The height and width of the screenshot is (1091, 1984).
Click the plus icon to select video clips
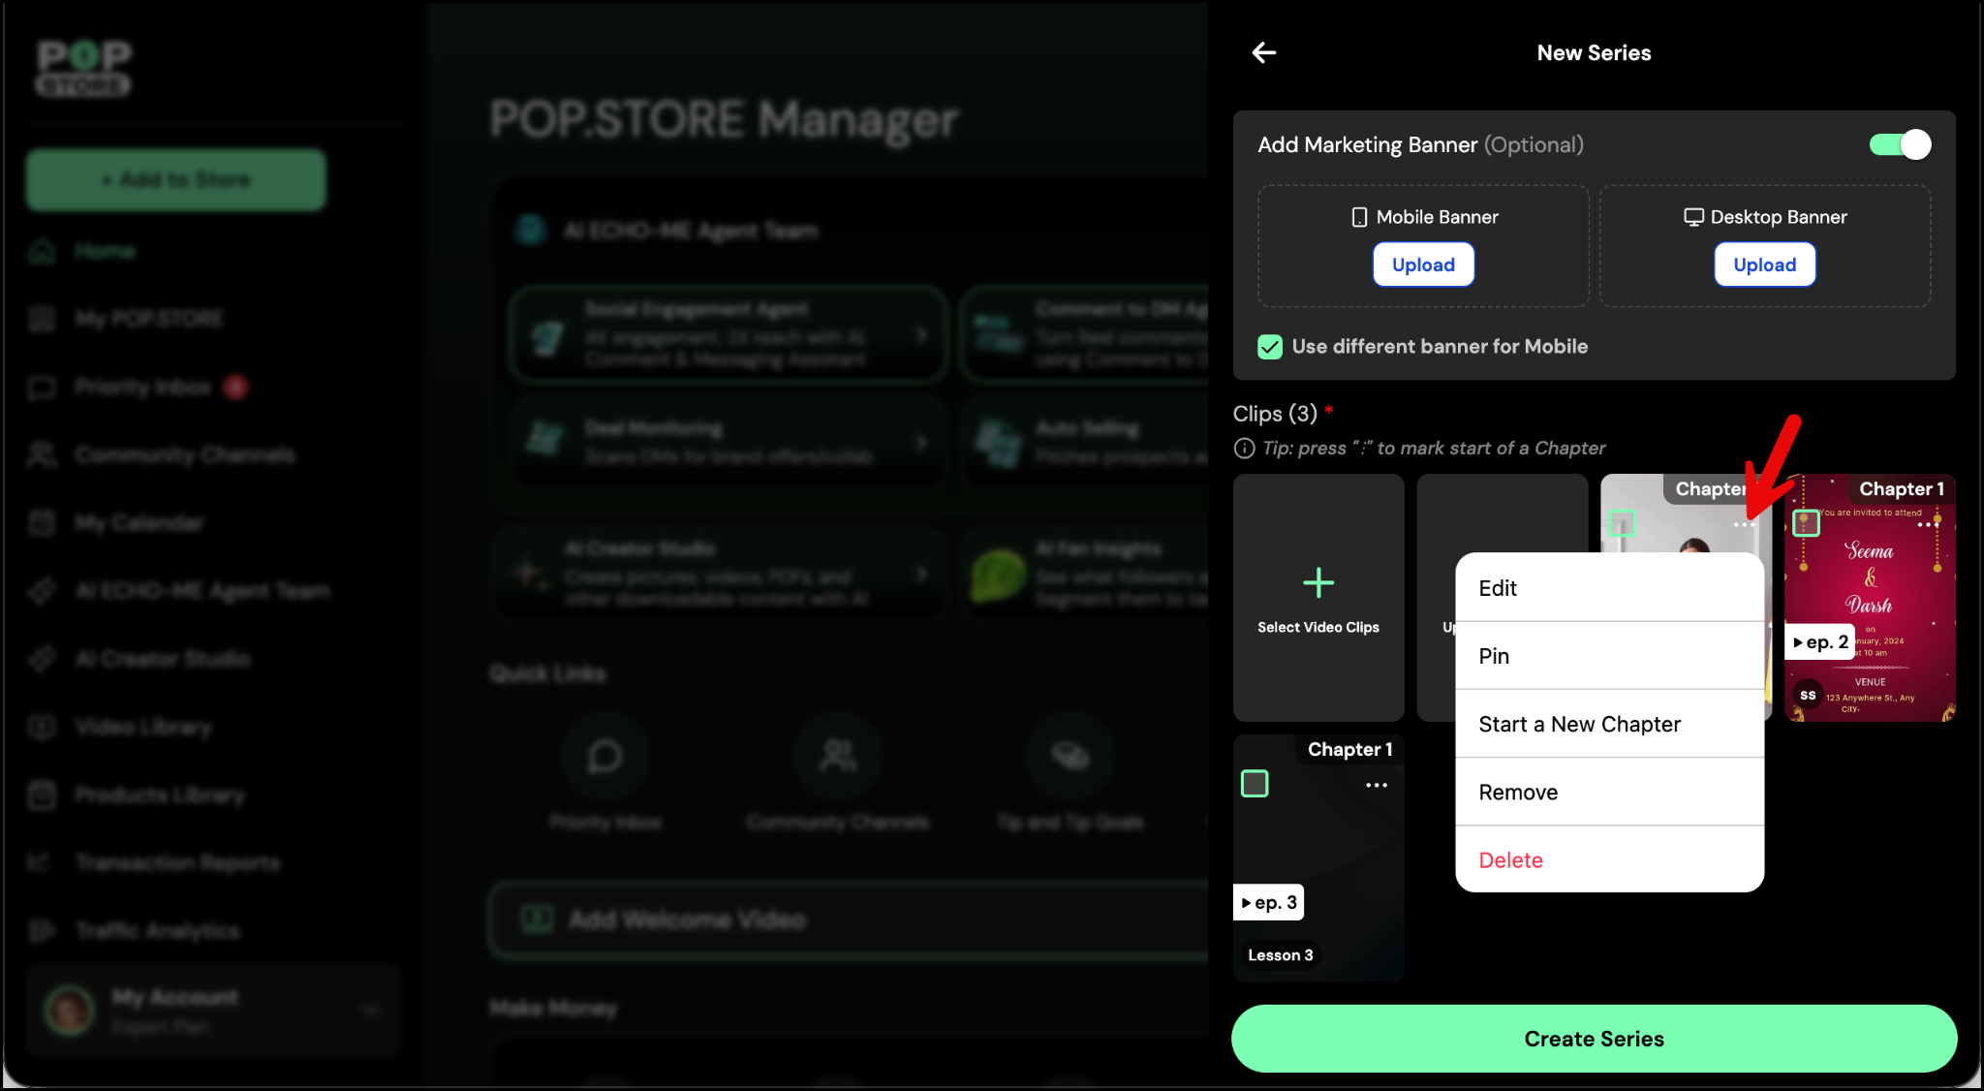(x=1317, y=582)
